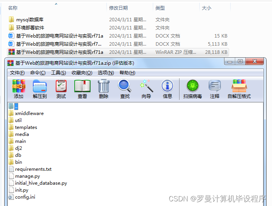Sort Explorer list by 类型 column

(160, 8)
